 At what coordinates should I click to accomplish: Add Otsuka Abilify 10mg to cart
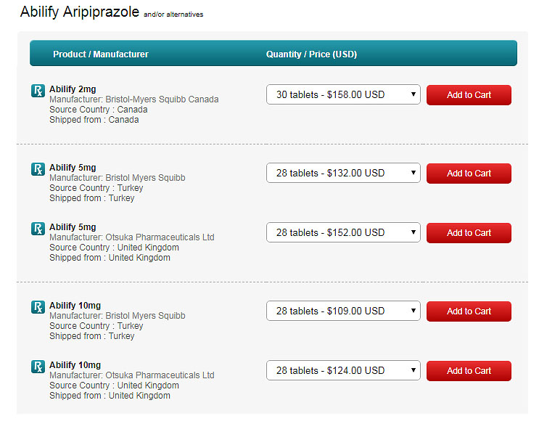(x=469, y=371)
